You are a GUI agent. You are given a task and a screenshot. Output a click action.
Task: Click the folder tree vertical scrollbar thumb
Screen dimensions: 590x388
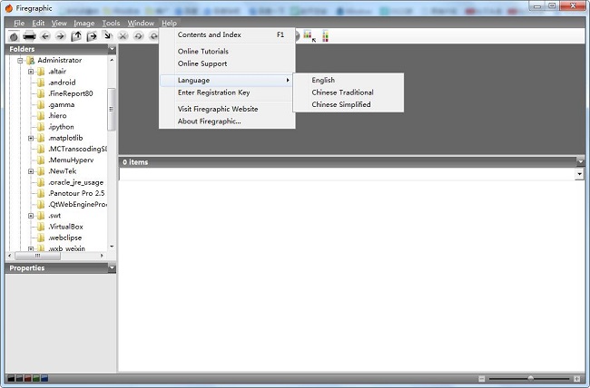point(112,109)
